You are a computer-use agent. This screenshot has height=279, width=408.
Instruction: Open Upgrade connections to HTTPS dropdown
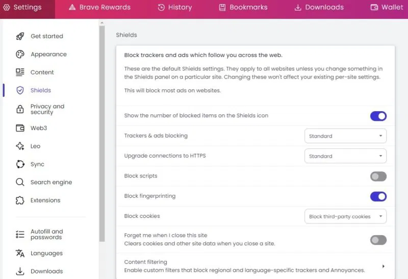coord(346,156)
